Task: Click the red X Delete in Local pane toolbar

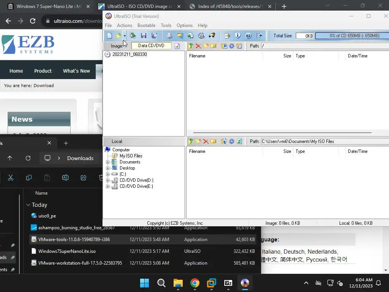Action: 206,141
